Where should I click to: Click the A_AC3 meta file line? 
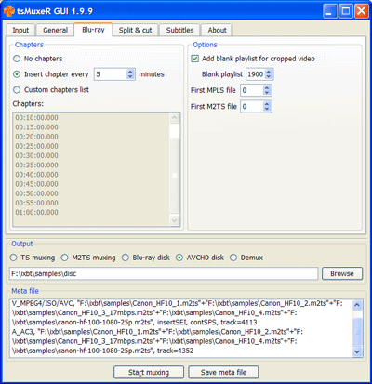pos(157,341)
